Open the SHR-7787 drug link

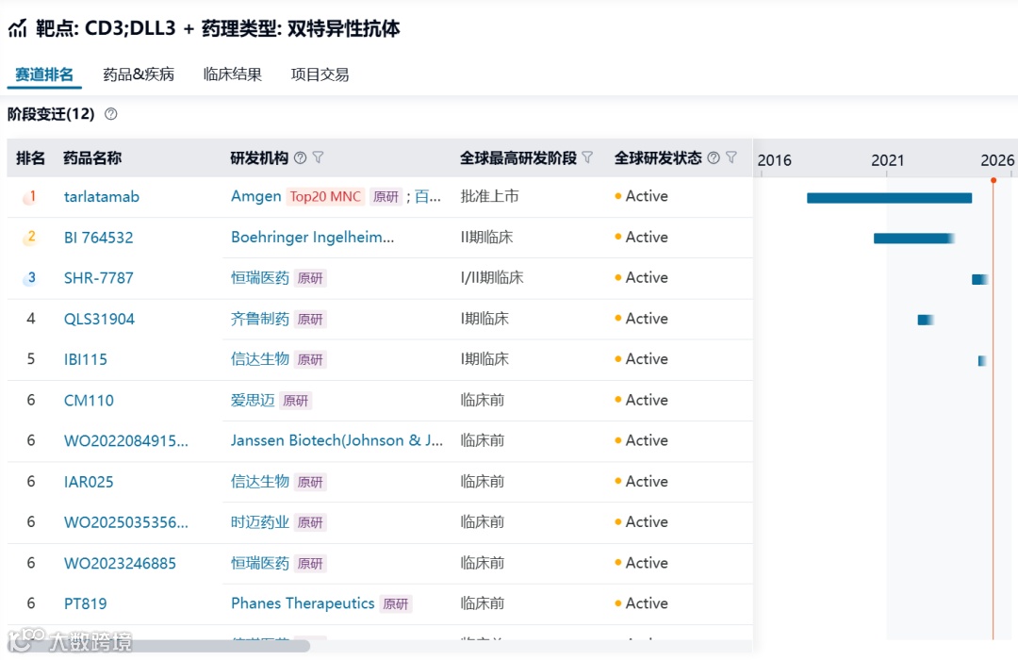pos(98,278)
